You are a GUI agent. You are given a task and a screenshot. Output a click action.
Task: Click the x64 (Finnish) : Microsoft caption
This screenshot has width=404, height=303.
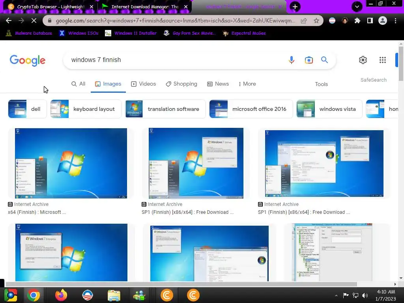pyautogui.click(x=37, y=212)
